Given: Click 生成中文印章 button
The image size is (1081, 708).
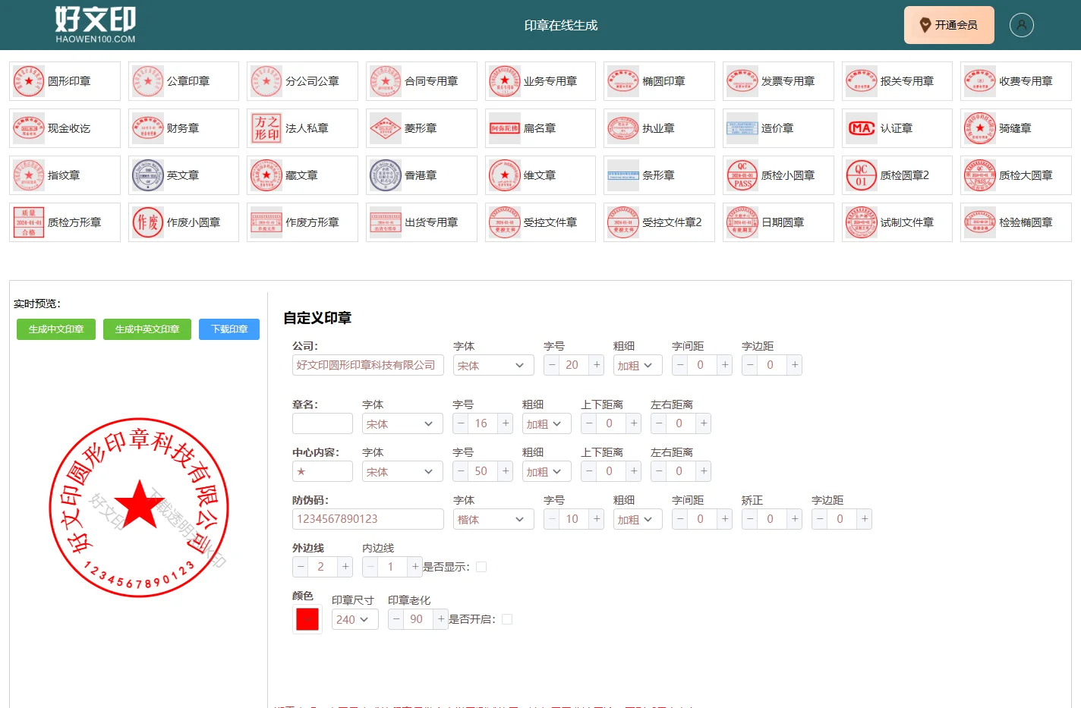Looking at the screenshot, I should (56, 329).
